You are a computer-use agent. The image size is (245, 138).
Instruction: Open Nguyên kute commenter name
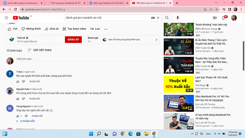pos(23,89)
